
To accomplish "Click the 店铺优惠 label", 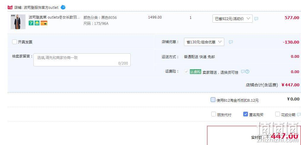I will (x=170, y=42).
